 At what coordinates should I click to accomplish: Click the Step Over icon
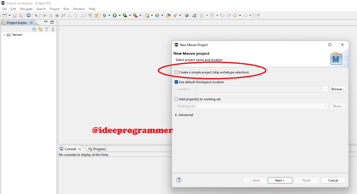click(76, 15)
